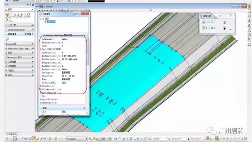The image size is (252, 142).
Task: Toggle view number 1 button in bottom bar
Action: [94, 138]
